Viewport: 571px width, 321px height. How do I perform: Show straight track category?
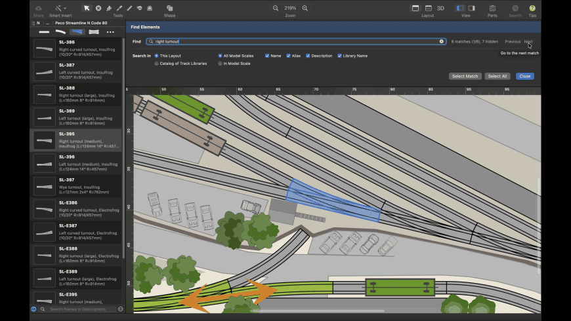coord(44,32)
